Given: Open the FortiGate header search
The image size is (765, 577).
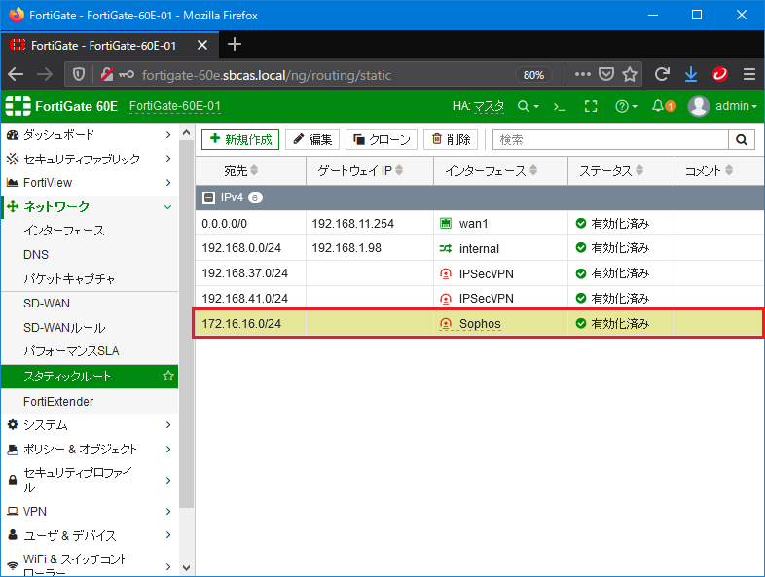Looking at the screenshot, I should click(528, 106).
